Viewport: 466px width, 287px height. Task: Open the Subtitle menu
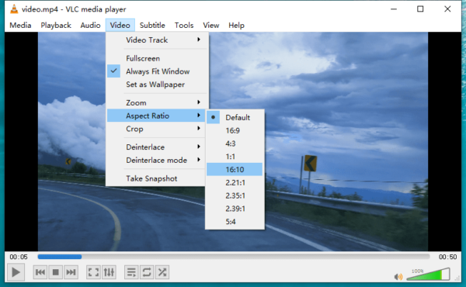(x=152, y=26)
